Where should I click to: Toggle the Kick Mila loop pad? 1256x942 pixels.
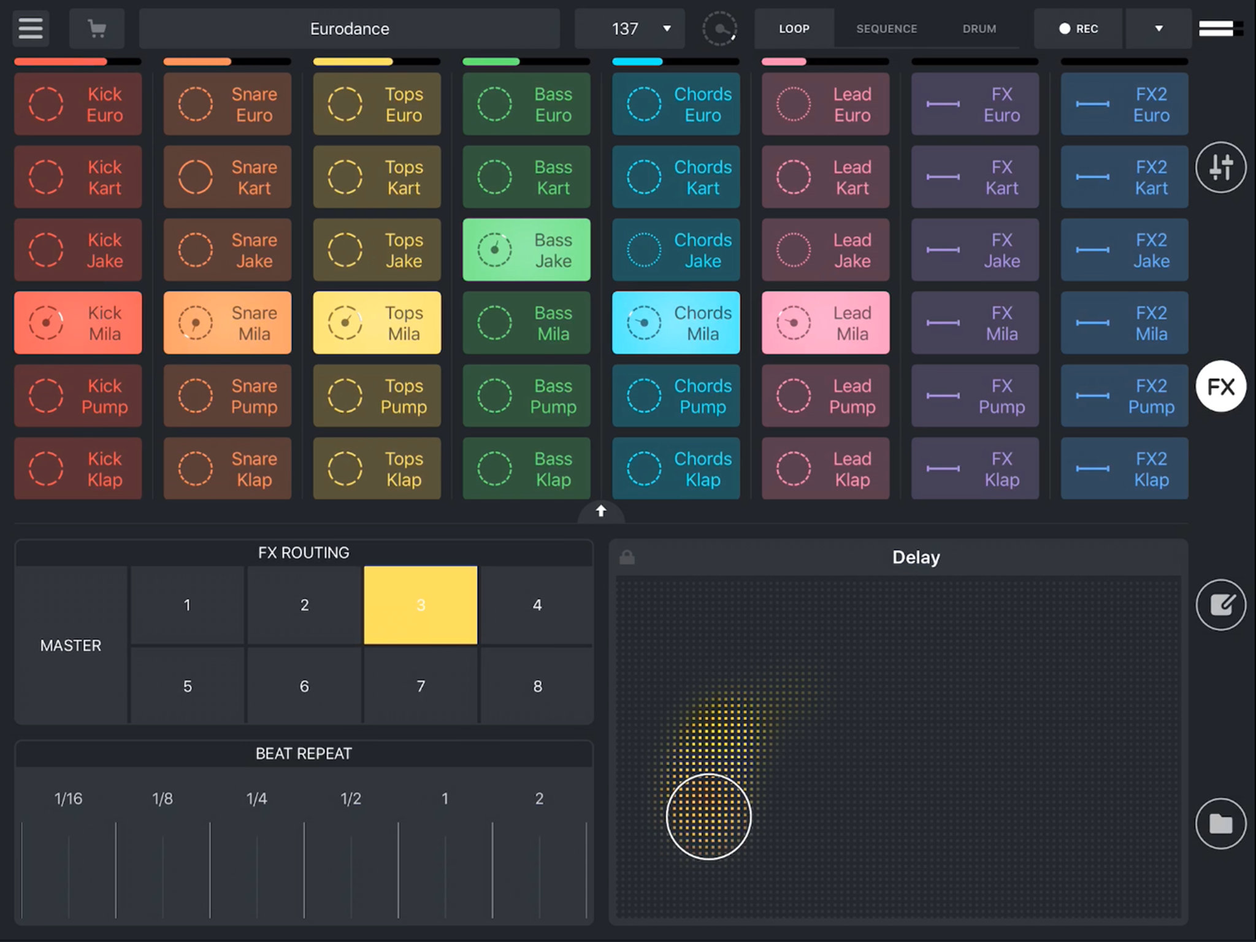tap(78, 323)
